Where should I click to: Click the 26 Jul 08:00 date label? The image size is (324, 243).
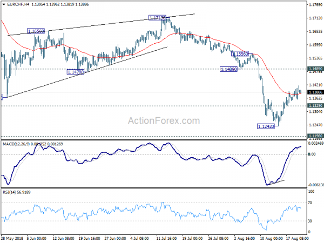coord(219,239)
